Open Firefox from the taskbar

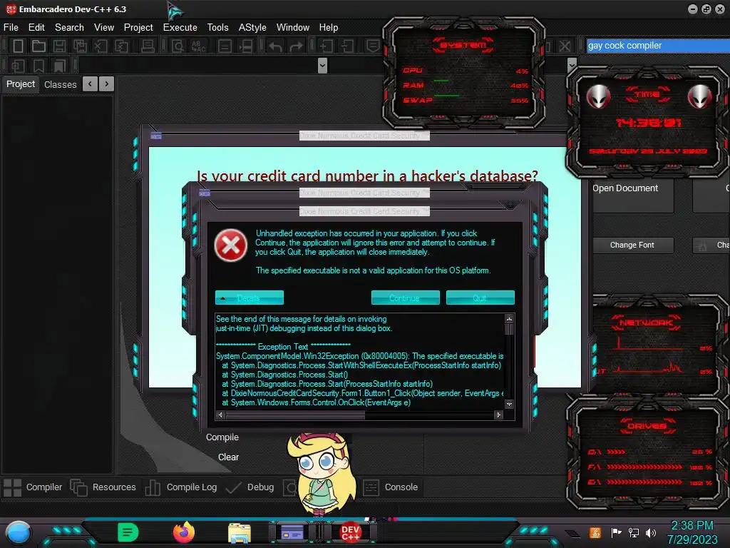[x=183, y=532]
